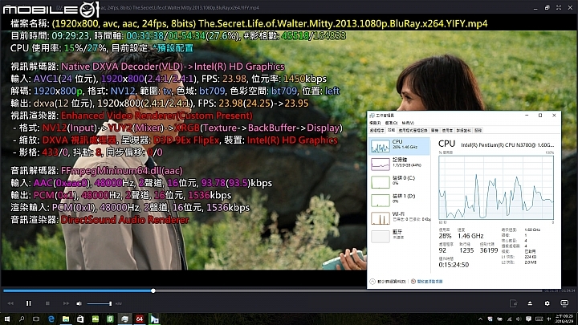Select Bluetooth (藍牙) in Task Manager sidebar
Image resolution: width=578 pixels, height=325 pixels.
coord(400,236)
